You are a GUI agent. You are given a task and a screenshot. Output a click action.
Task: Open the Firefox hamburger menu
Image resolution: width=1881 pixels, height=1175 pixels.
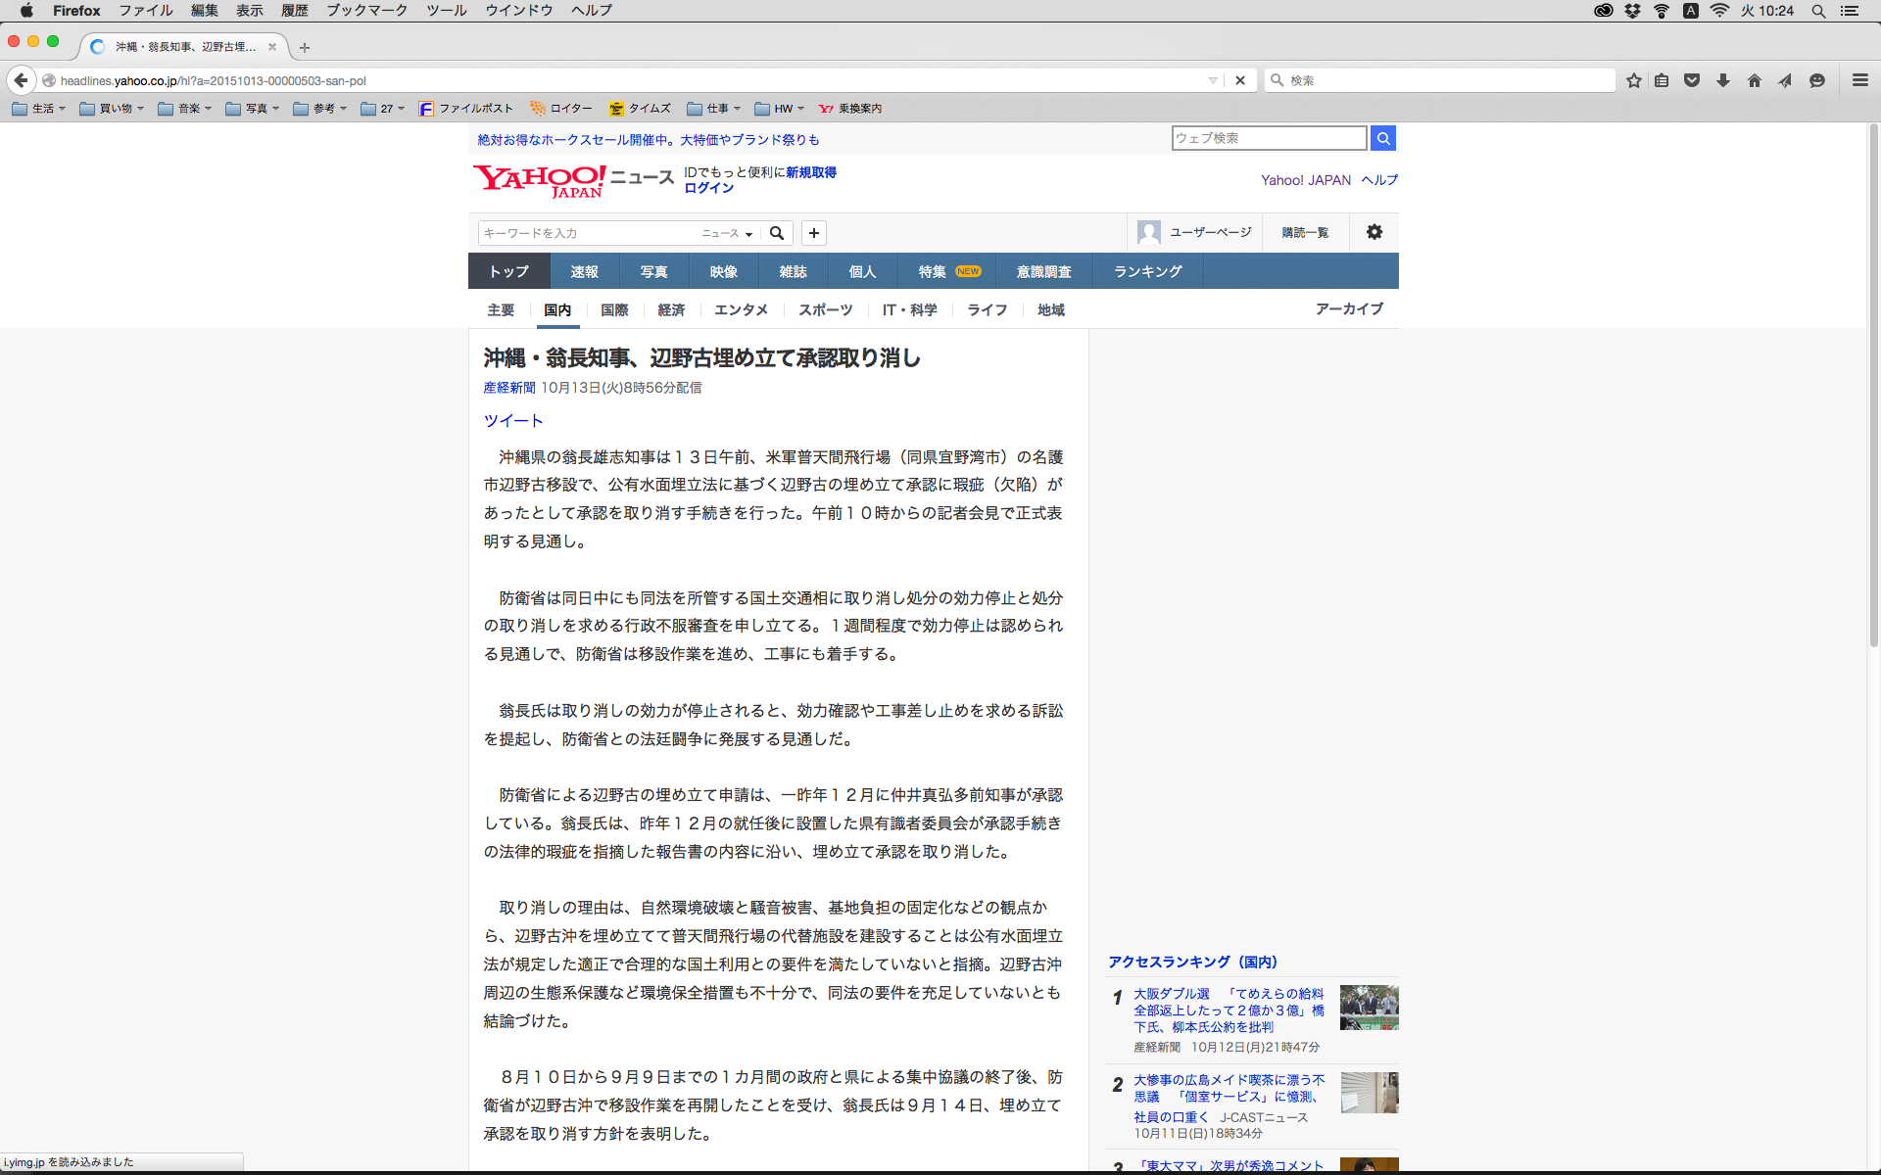coord(1860,80)
